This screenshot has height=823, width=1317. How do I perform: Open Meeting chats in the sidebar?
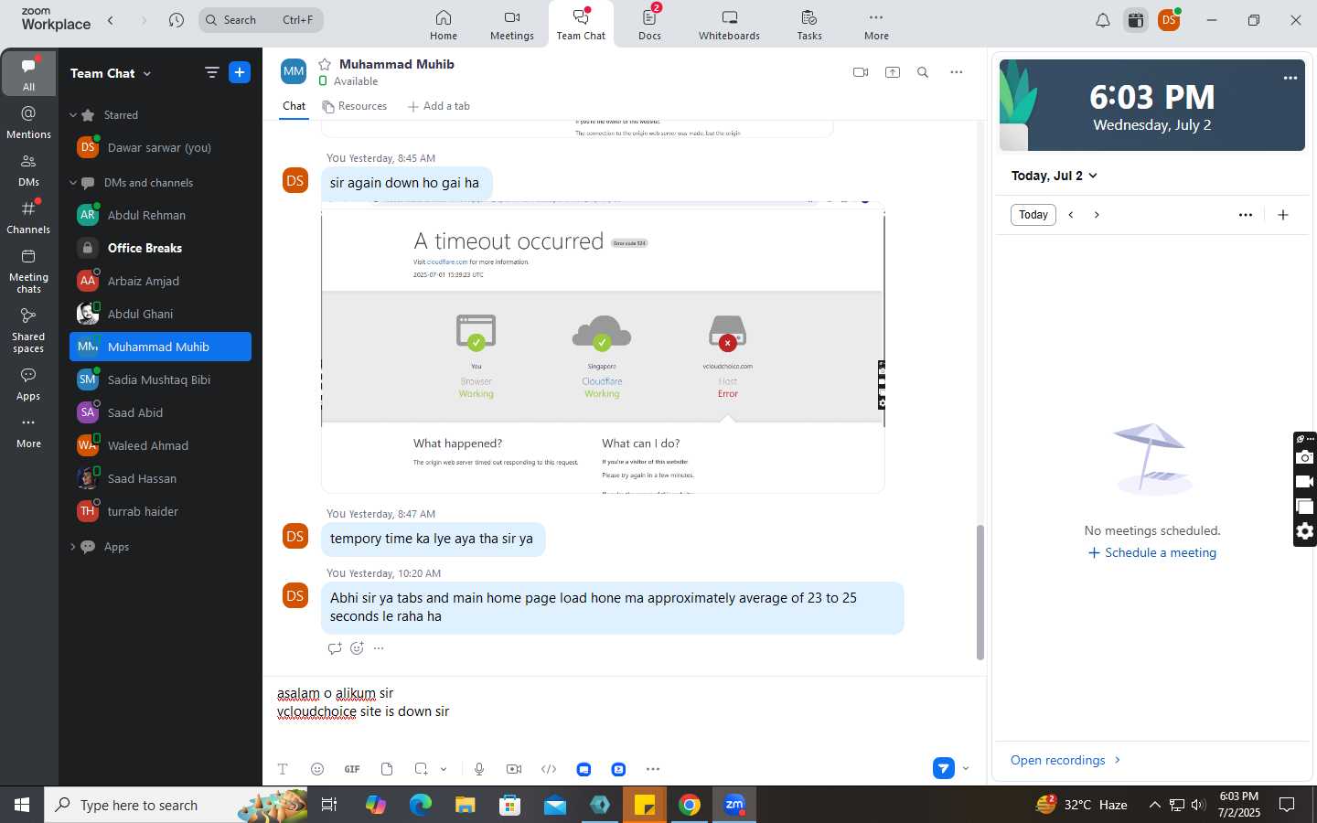pyautogui.click(x=29, y=270)
